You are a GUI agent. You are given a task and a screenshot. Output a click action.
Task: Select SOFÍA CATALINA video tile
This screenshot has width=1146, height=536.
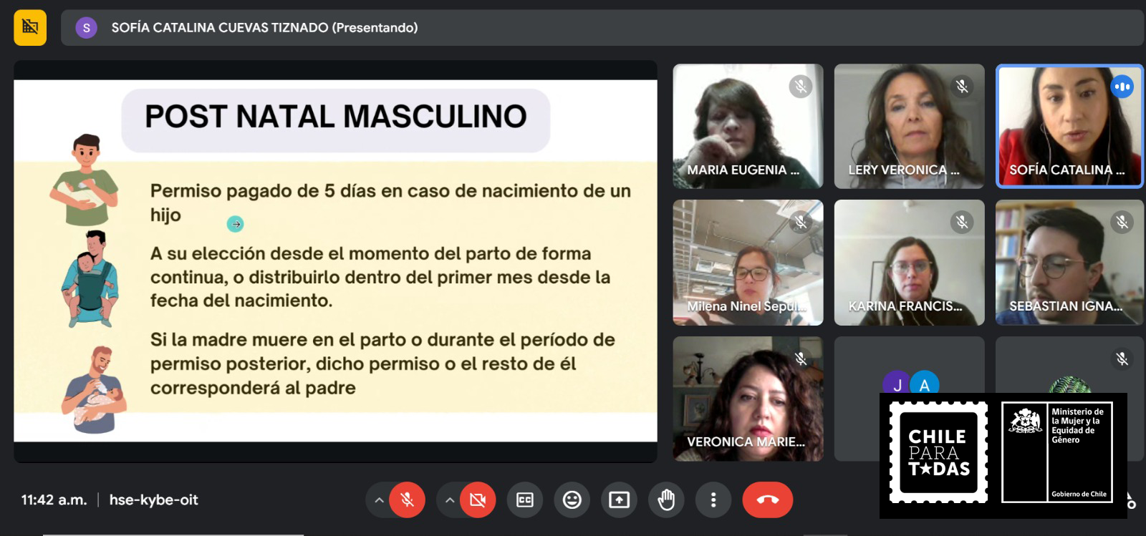[1069, 126]
